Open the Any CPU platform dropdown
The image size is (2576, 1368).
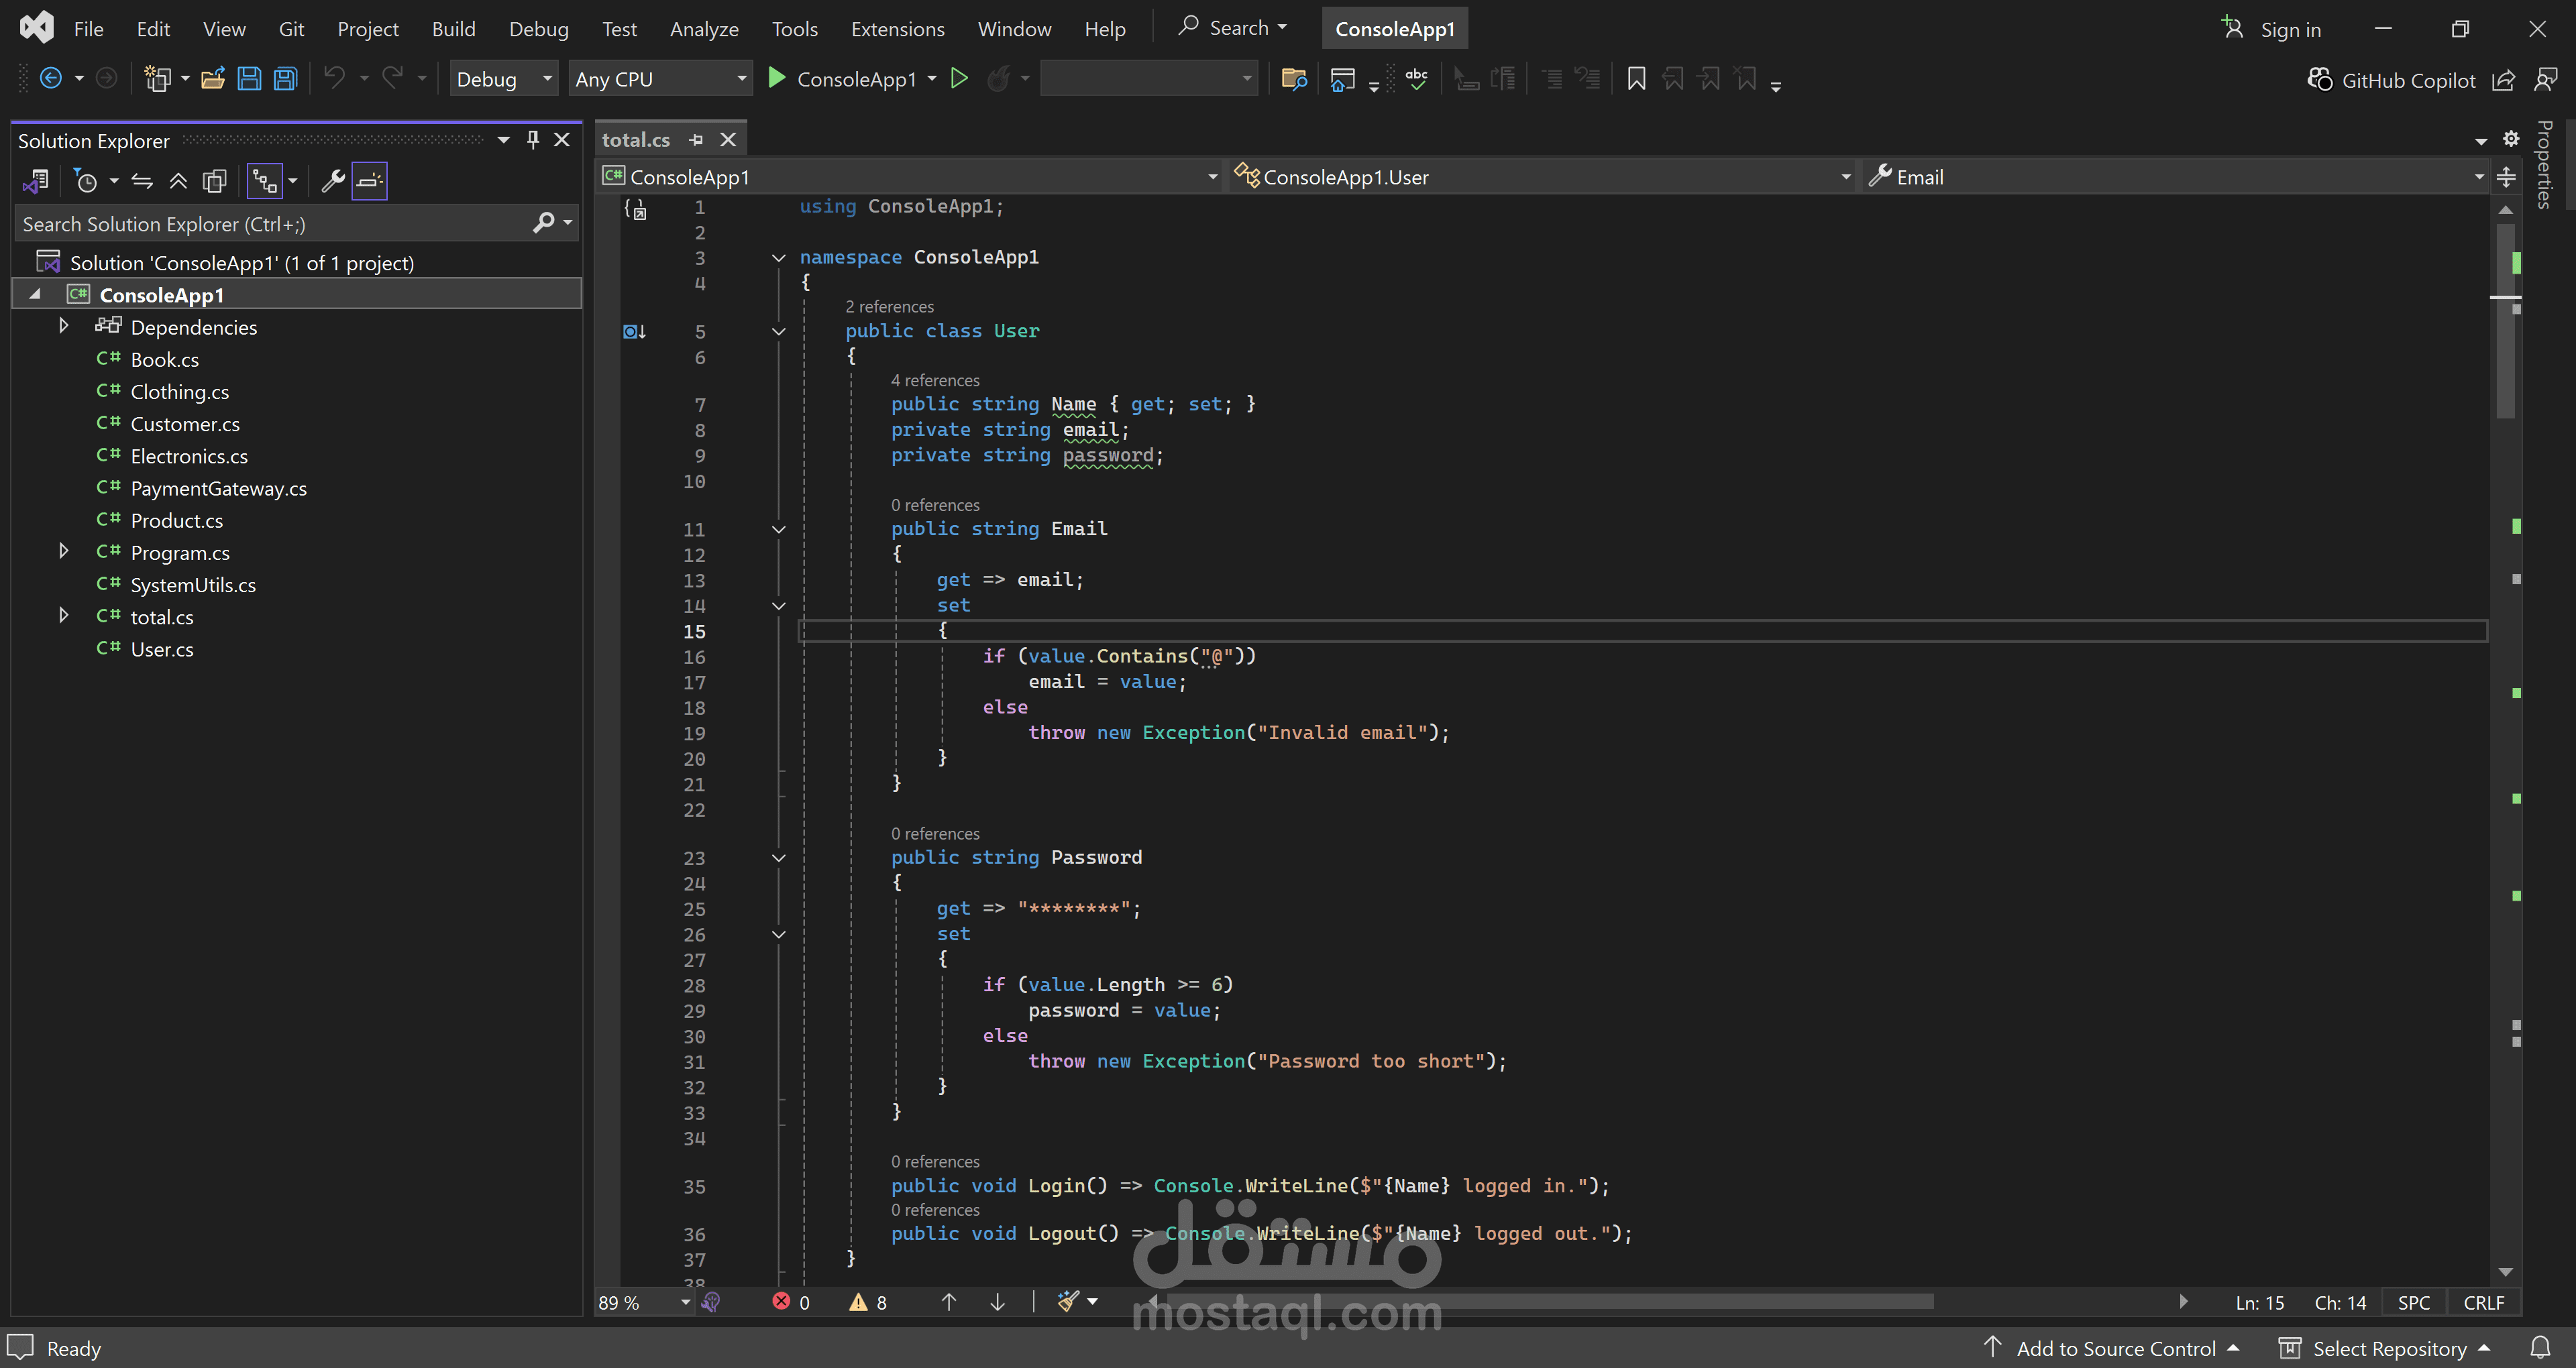point(660,78)
